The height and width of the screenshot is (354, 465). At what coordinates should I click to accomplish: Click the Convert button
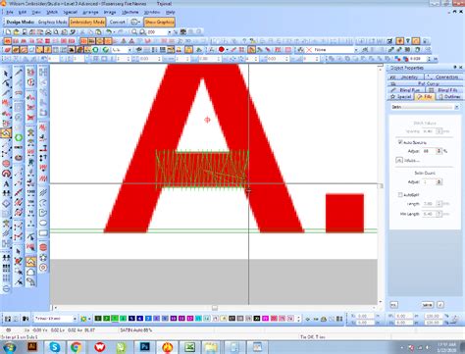pyautogui.click(x=117, y=22)
